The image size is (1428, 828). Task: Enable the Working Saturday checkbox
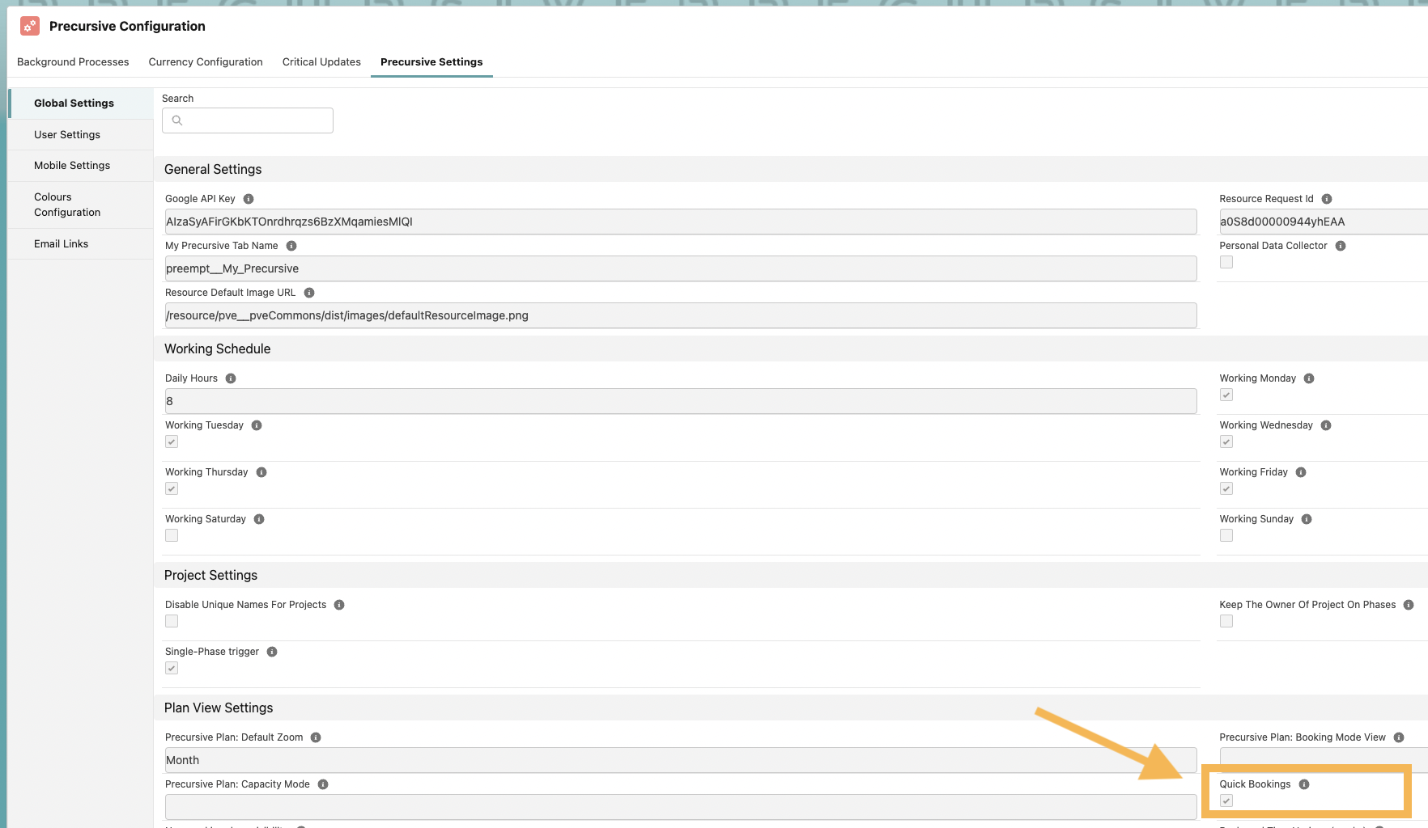[x=171, y=534]
